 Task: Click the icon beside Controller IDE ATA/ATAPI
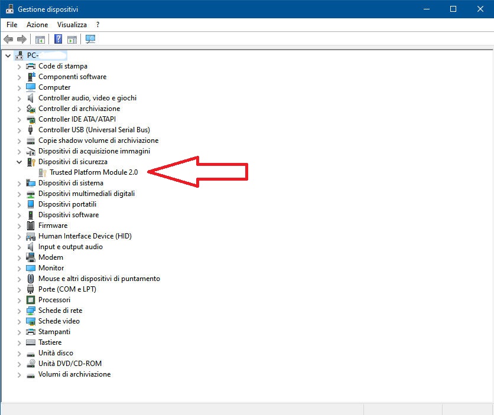31,119
